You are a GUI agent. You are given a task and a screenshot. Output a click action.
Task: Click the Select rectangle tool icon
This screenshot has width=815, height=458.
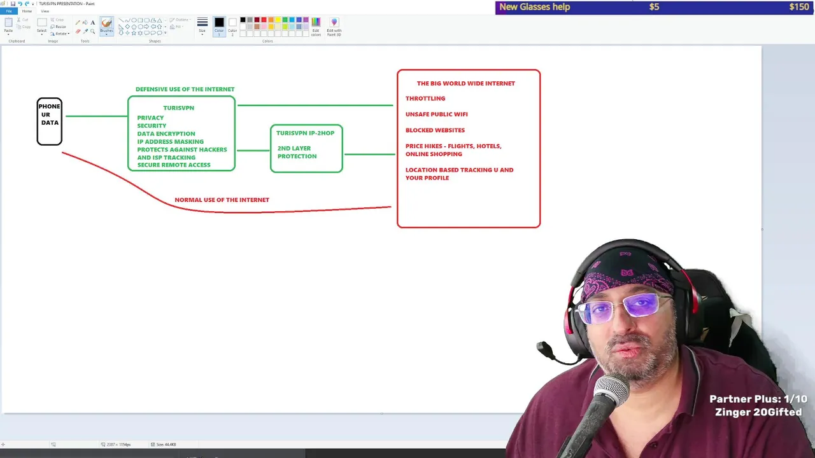tap(42, 22)
